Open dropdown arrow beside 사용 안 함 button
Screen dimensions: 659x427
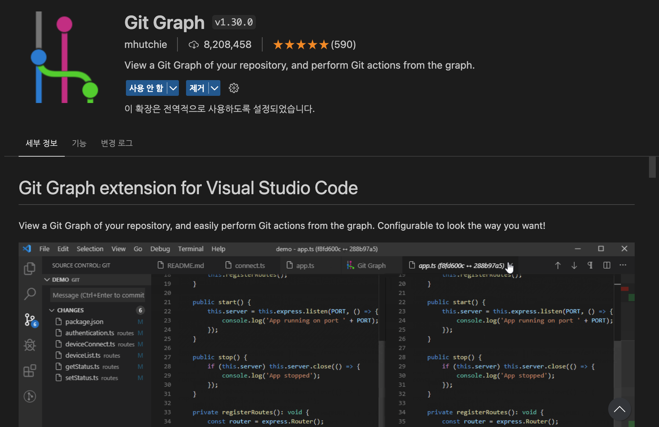[173, 88]
